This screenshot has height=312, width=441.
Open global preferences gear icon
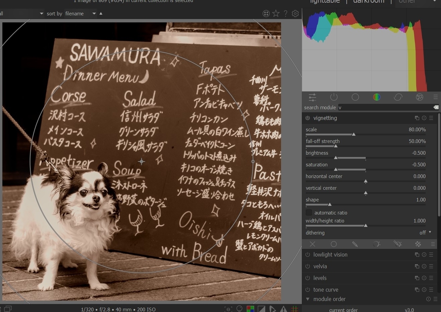coord(295,14)
